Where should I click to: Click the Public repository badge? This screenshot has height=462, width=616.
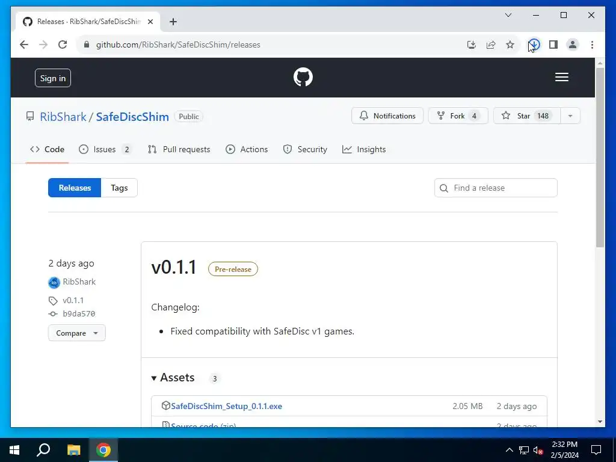pyautogui.click(x=188, y=117)
